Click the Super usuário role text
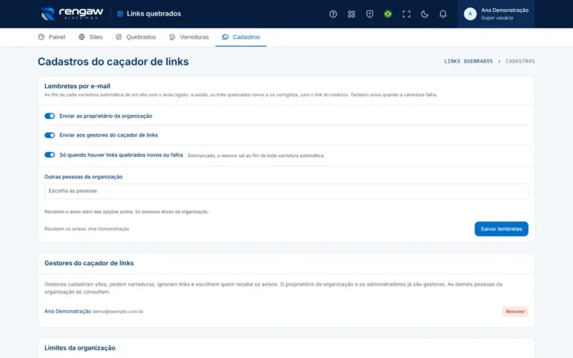The width and height of the screenshot is (573, 358). 497,18
